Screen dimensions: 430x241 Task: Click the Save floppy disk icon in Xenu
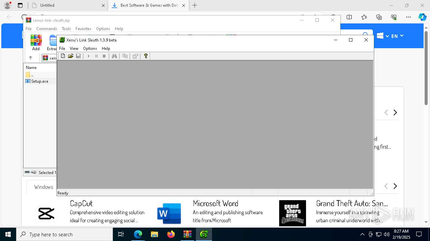(x=78, y=56)
